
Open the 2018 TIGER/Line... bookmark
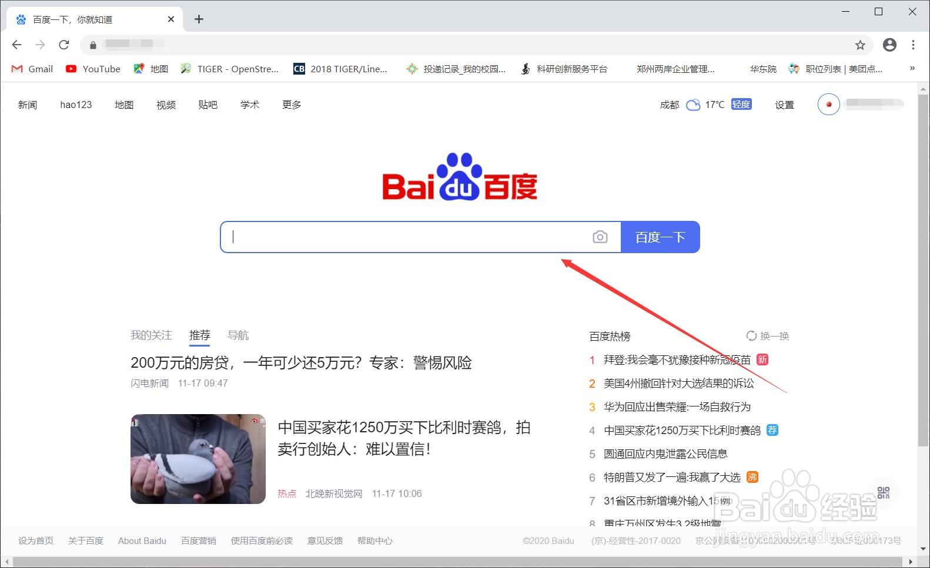pos(340,69)
